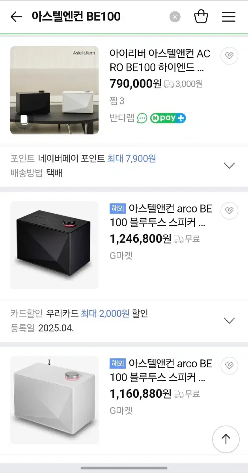Open the shopping basket icon
The width and height of the screenshot is (248, 473).
[x=201, y=17]
